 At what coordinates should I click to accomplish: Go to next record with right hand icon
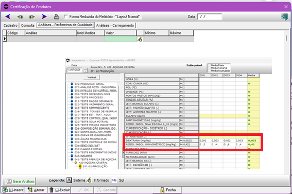(x=32, y=17)
